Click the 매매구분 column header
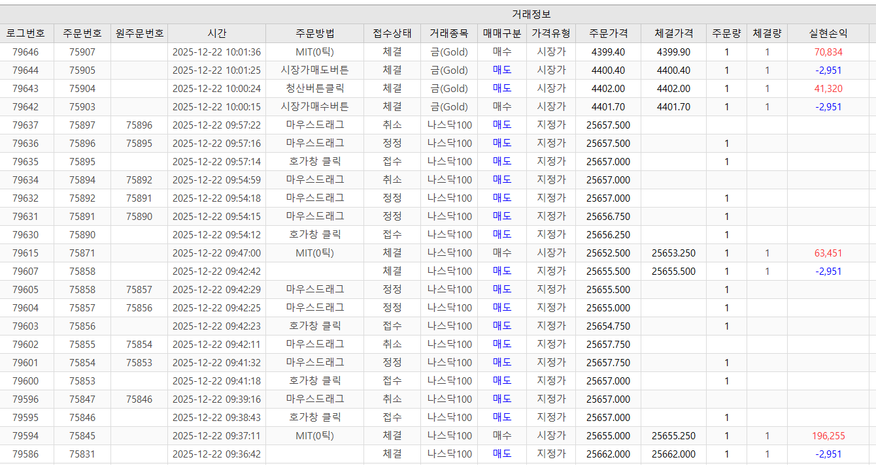The height and width of the screenshot is (468, 876). pos(502,33)
